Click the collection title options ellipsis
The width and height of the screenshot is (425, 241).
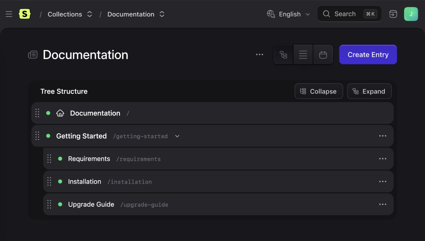tap(260, 54)
